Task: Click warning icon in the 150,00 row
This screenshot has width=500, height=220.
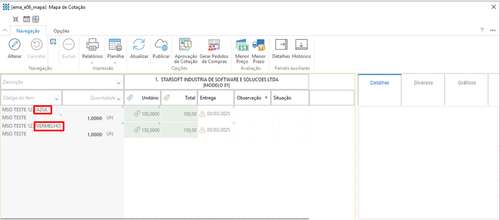Action: [x=202, y=130]
